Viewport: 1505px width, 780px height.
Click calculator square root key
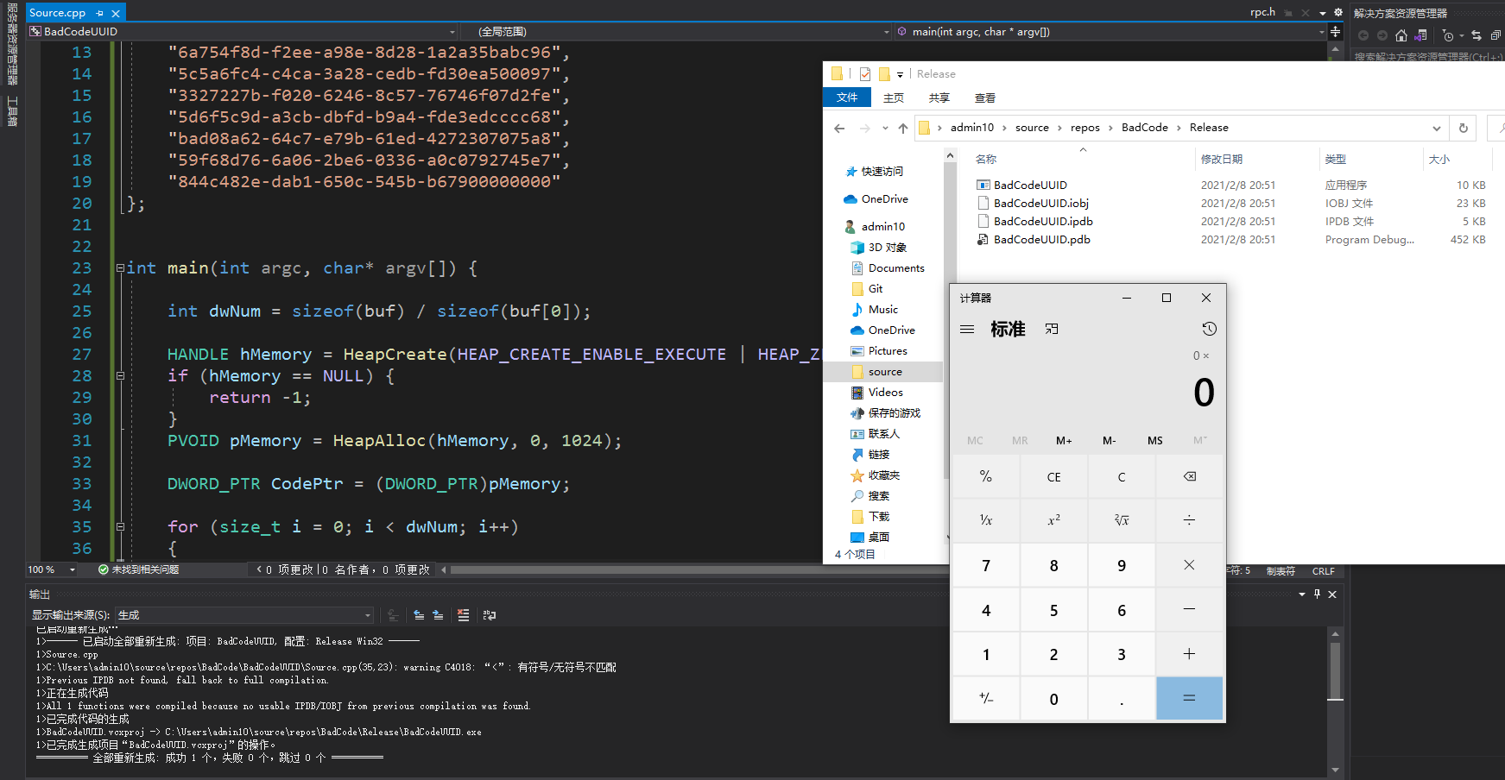point(1122,520)
